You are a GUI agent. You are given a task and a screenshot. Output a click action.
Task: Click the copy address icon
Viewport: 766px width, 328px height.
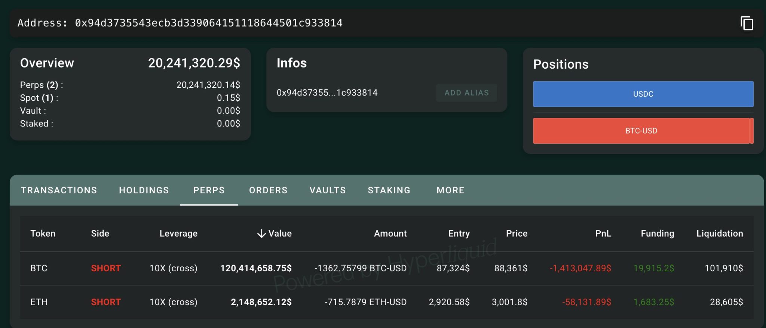click(747, 23)
